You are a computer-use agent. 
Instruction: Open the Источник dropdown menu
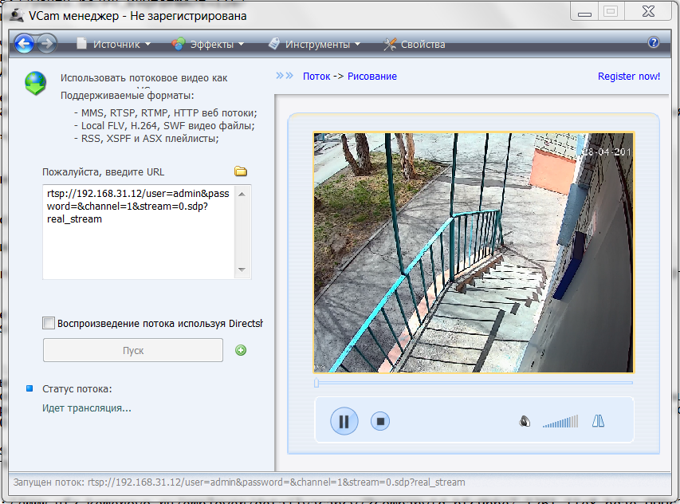tap(113, 45)
